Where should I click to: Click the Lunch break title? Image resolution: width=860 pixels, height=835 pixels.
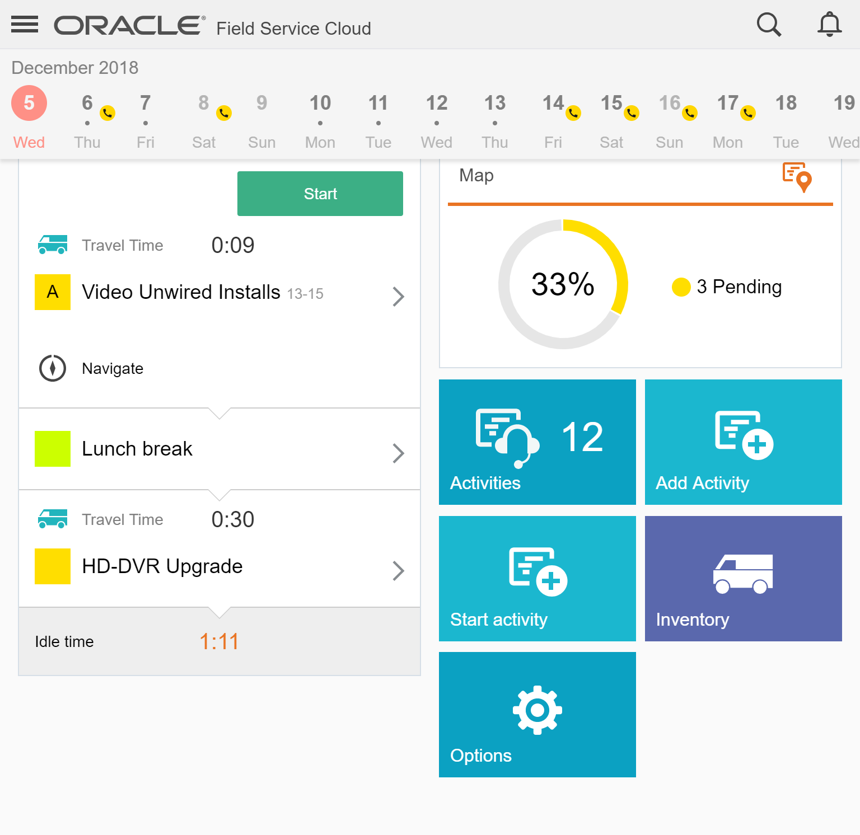click(x=137, y=449)
